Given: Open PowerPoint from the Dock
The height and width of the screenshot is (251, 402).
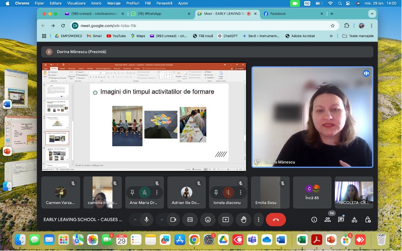Looking at the screenshot, I should tap(331, 240).
